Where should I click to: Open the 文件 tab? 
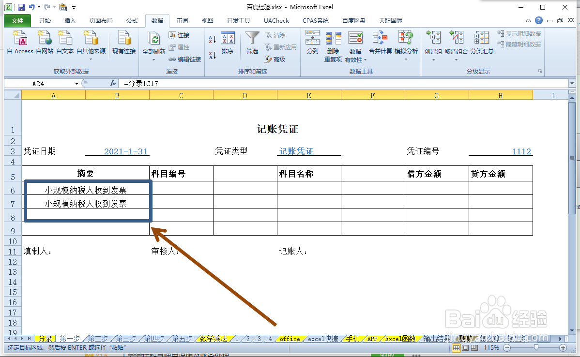click(17, 21)
